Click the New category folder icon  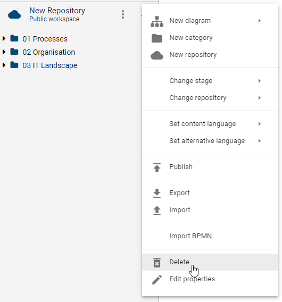(x=157, y=38)
